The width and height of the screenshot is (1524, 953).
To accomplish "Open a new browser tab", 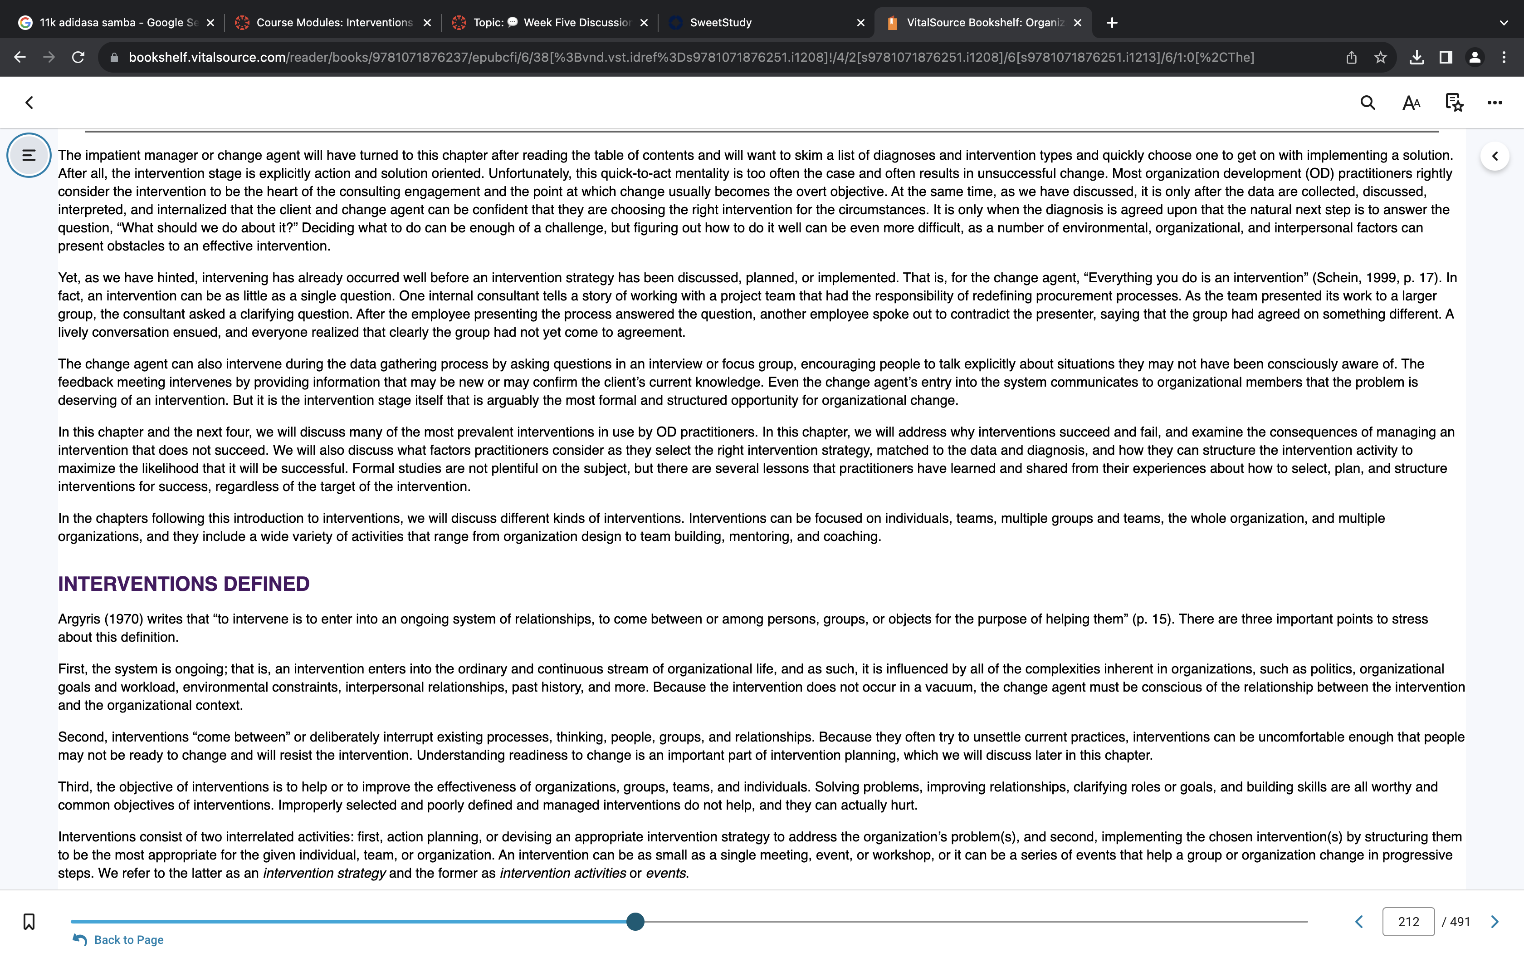I will pyautogui.click(x=1112, y=23).
